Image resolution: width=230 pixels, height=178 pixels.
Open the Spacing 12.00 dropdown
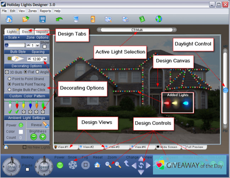[x=45, y=58]
